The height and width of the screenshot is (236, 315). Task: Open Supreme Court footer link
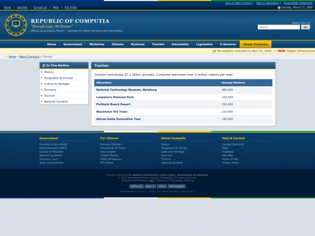(x=49, y=159)
